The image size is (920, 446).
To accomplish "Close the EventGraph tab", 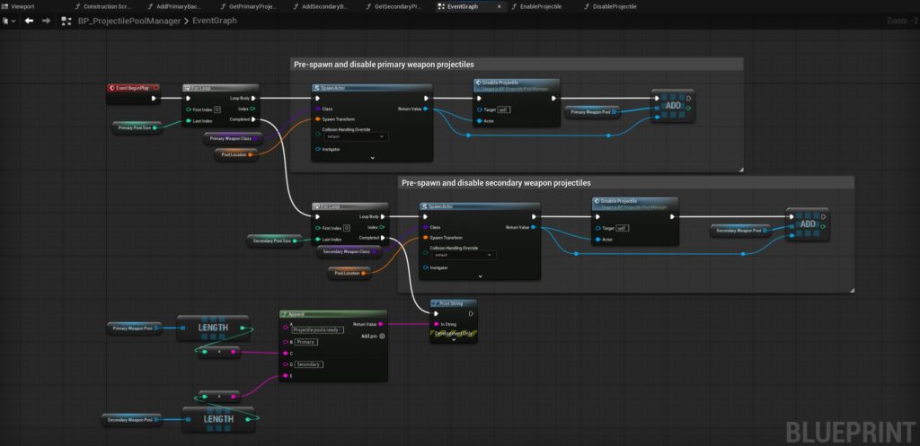I will tap(499, 6).
